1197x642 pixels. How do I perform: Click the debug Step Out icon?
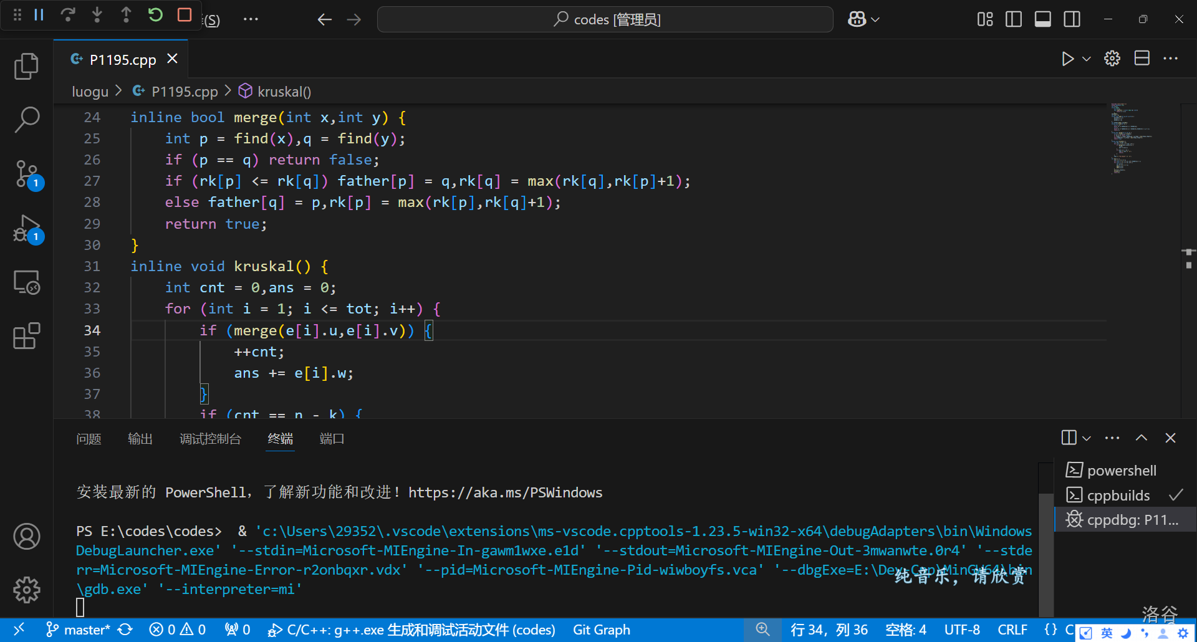pyautogui.click(x=126, y=15)
